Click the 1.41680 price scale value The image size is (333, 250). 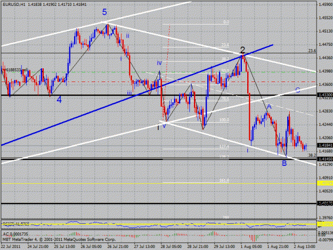click(326, 151)
